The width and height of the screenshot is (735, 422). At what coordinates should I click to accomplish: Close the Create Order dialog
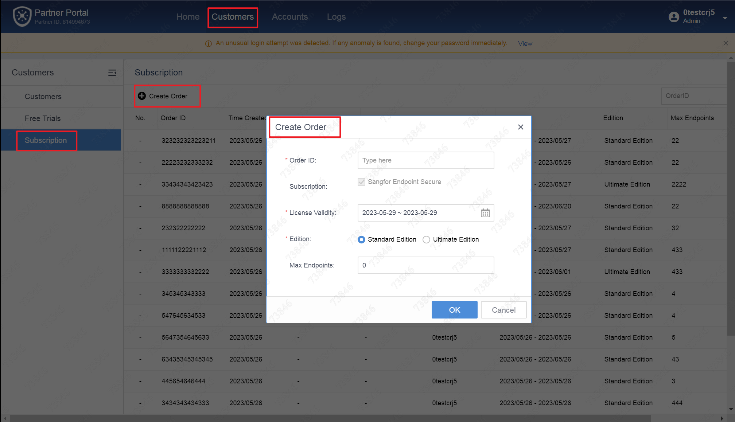520,127
